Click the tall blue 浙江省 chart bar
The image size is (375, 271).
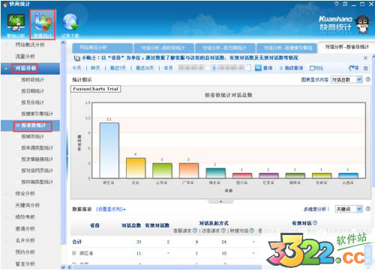click(x=109, y=150)
